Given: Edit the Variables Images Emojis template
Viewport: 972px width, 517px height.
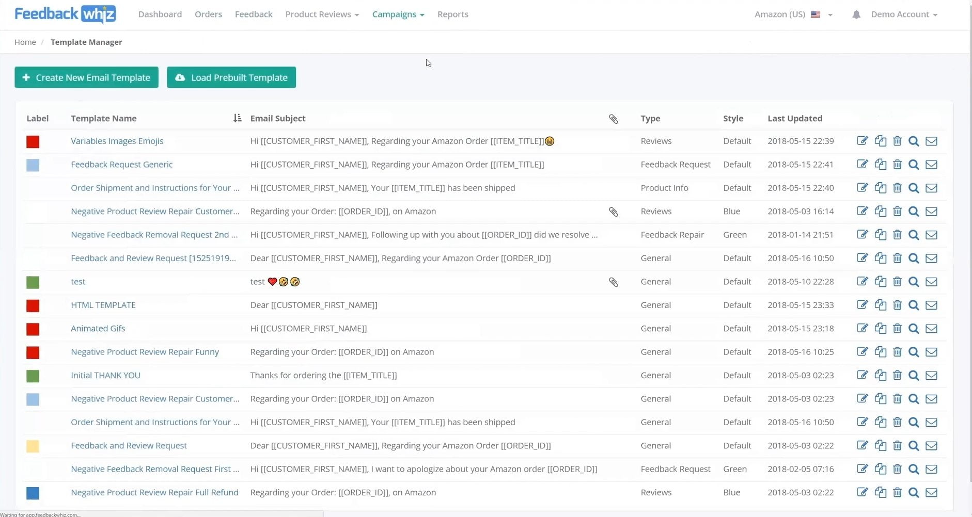Looking at the screenshot, I should point(862,141).
